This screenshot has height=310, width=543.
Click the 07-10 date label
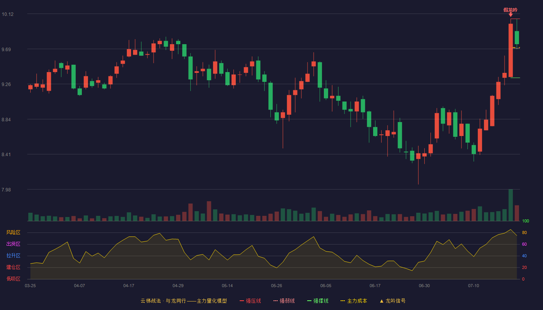[x=474, y=286]
